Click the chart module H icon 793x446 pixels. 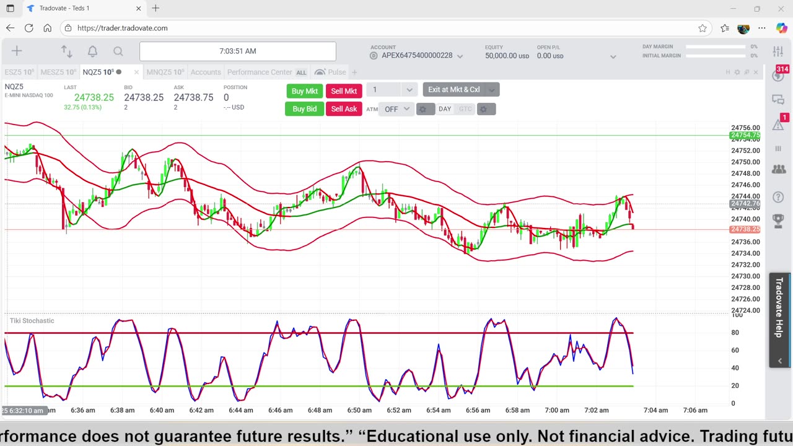coord(728,72)
